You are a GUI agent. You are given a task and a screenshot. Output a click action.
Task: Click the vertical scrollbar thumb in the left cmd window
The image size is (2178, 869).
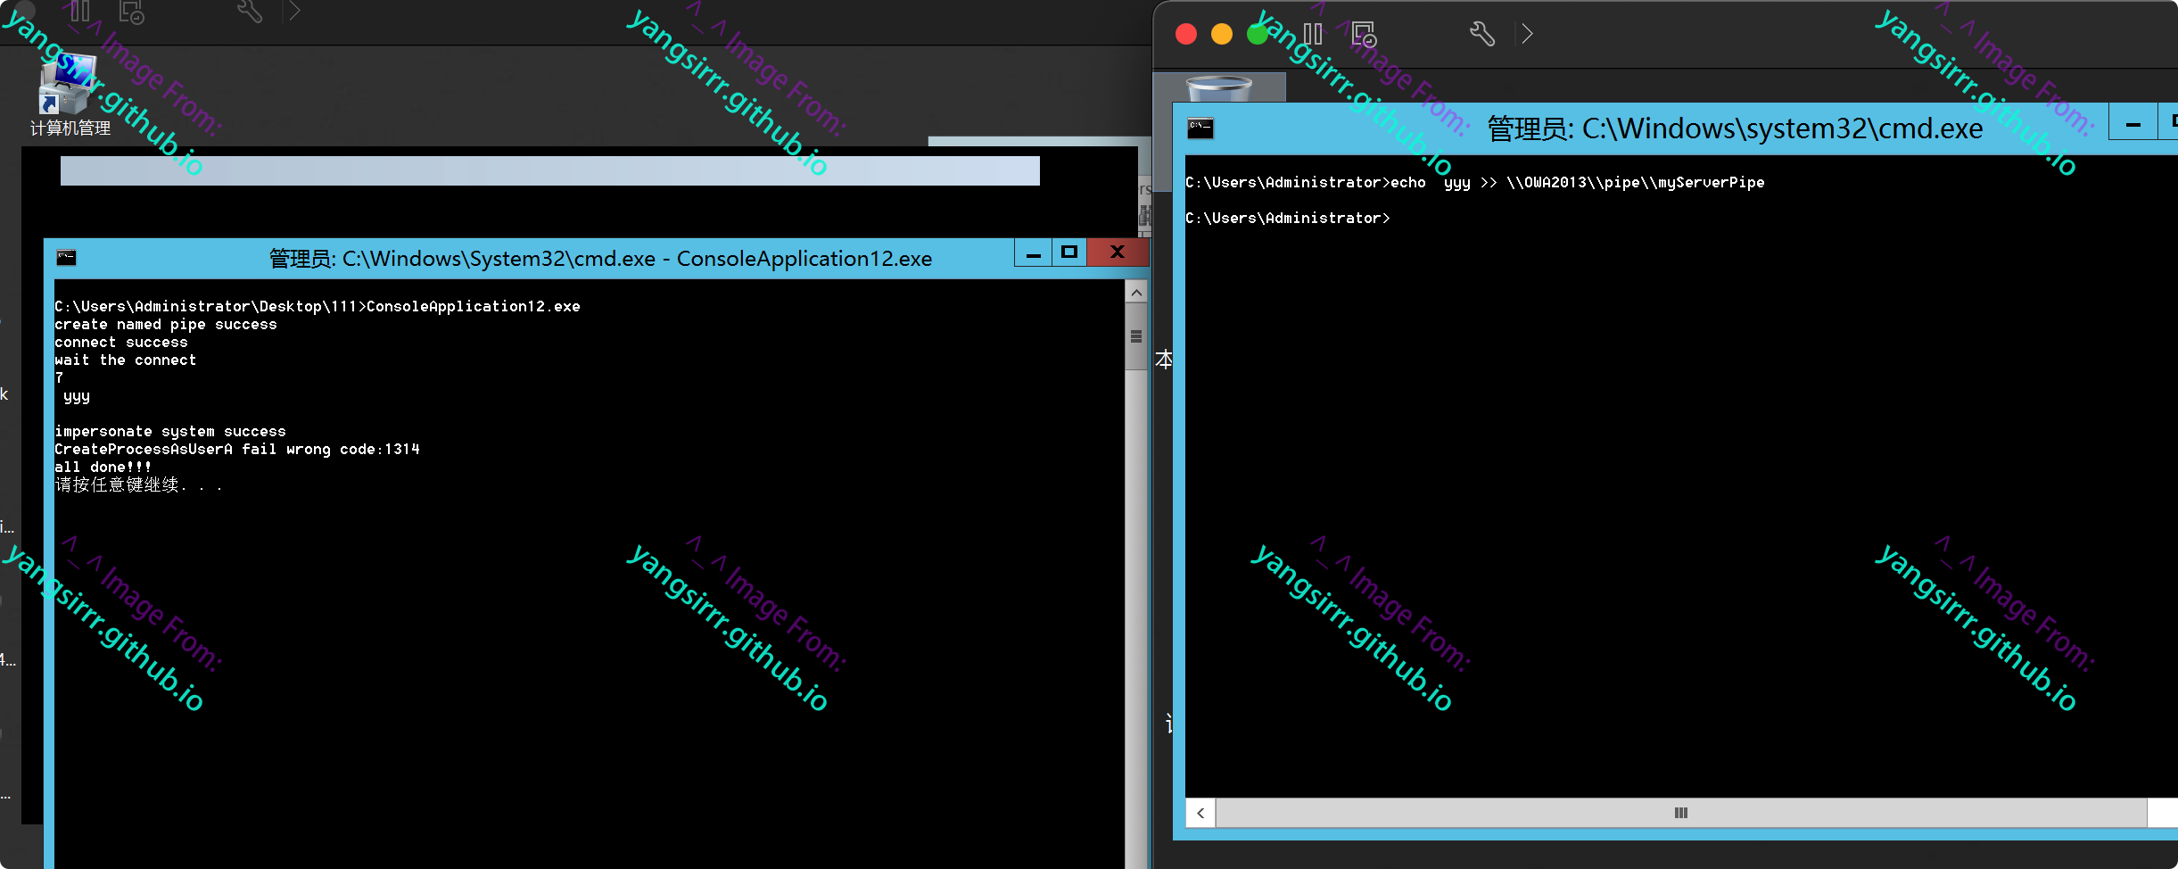click(x=1136, y=336)
